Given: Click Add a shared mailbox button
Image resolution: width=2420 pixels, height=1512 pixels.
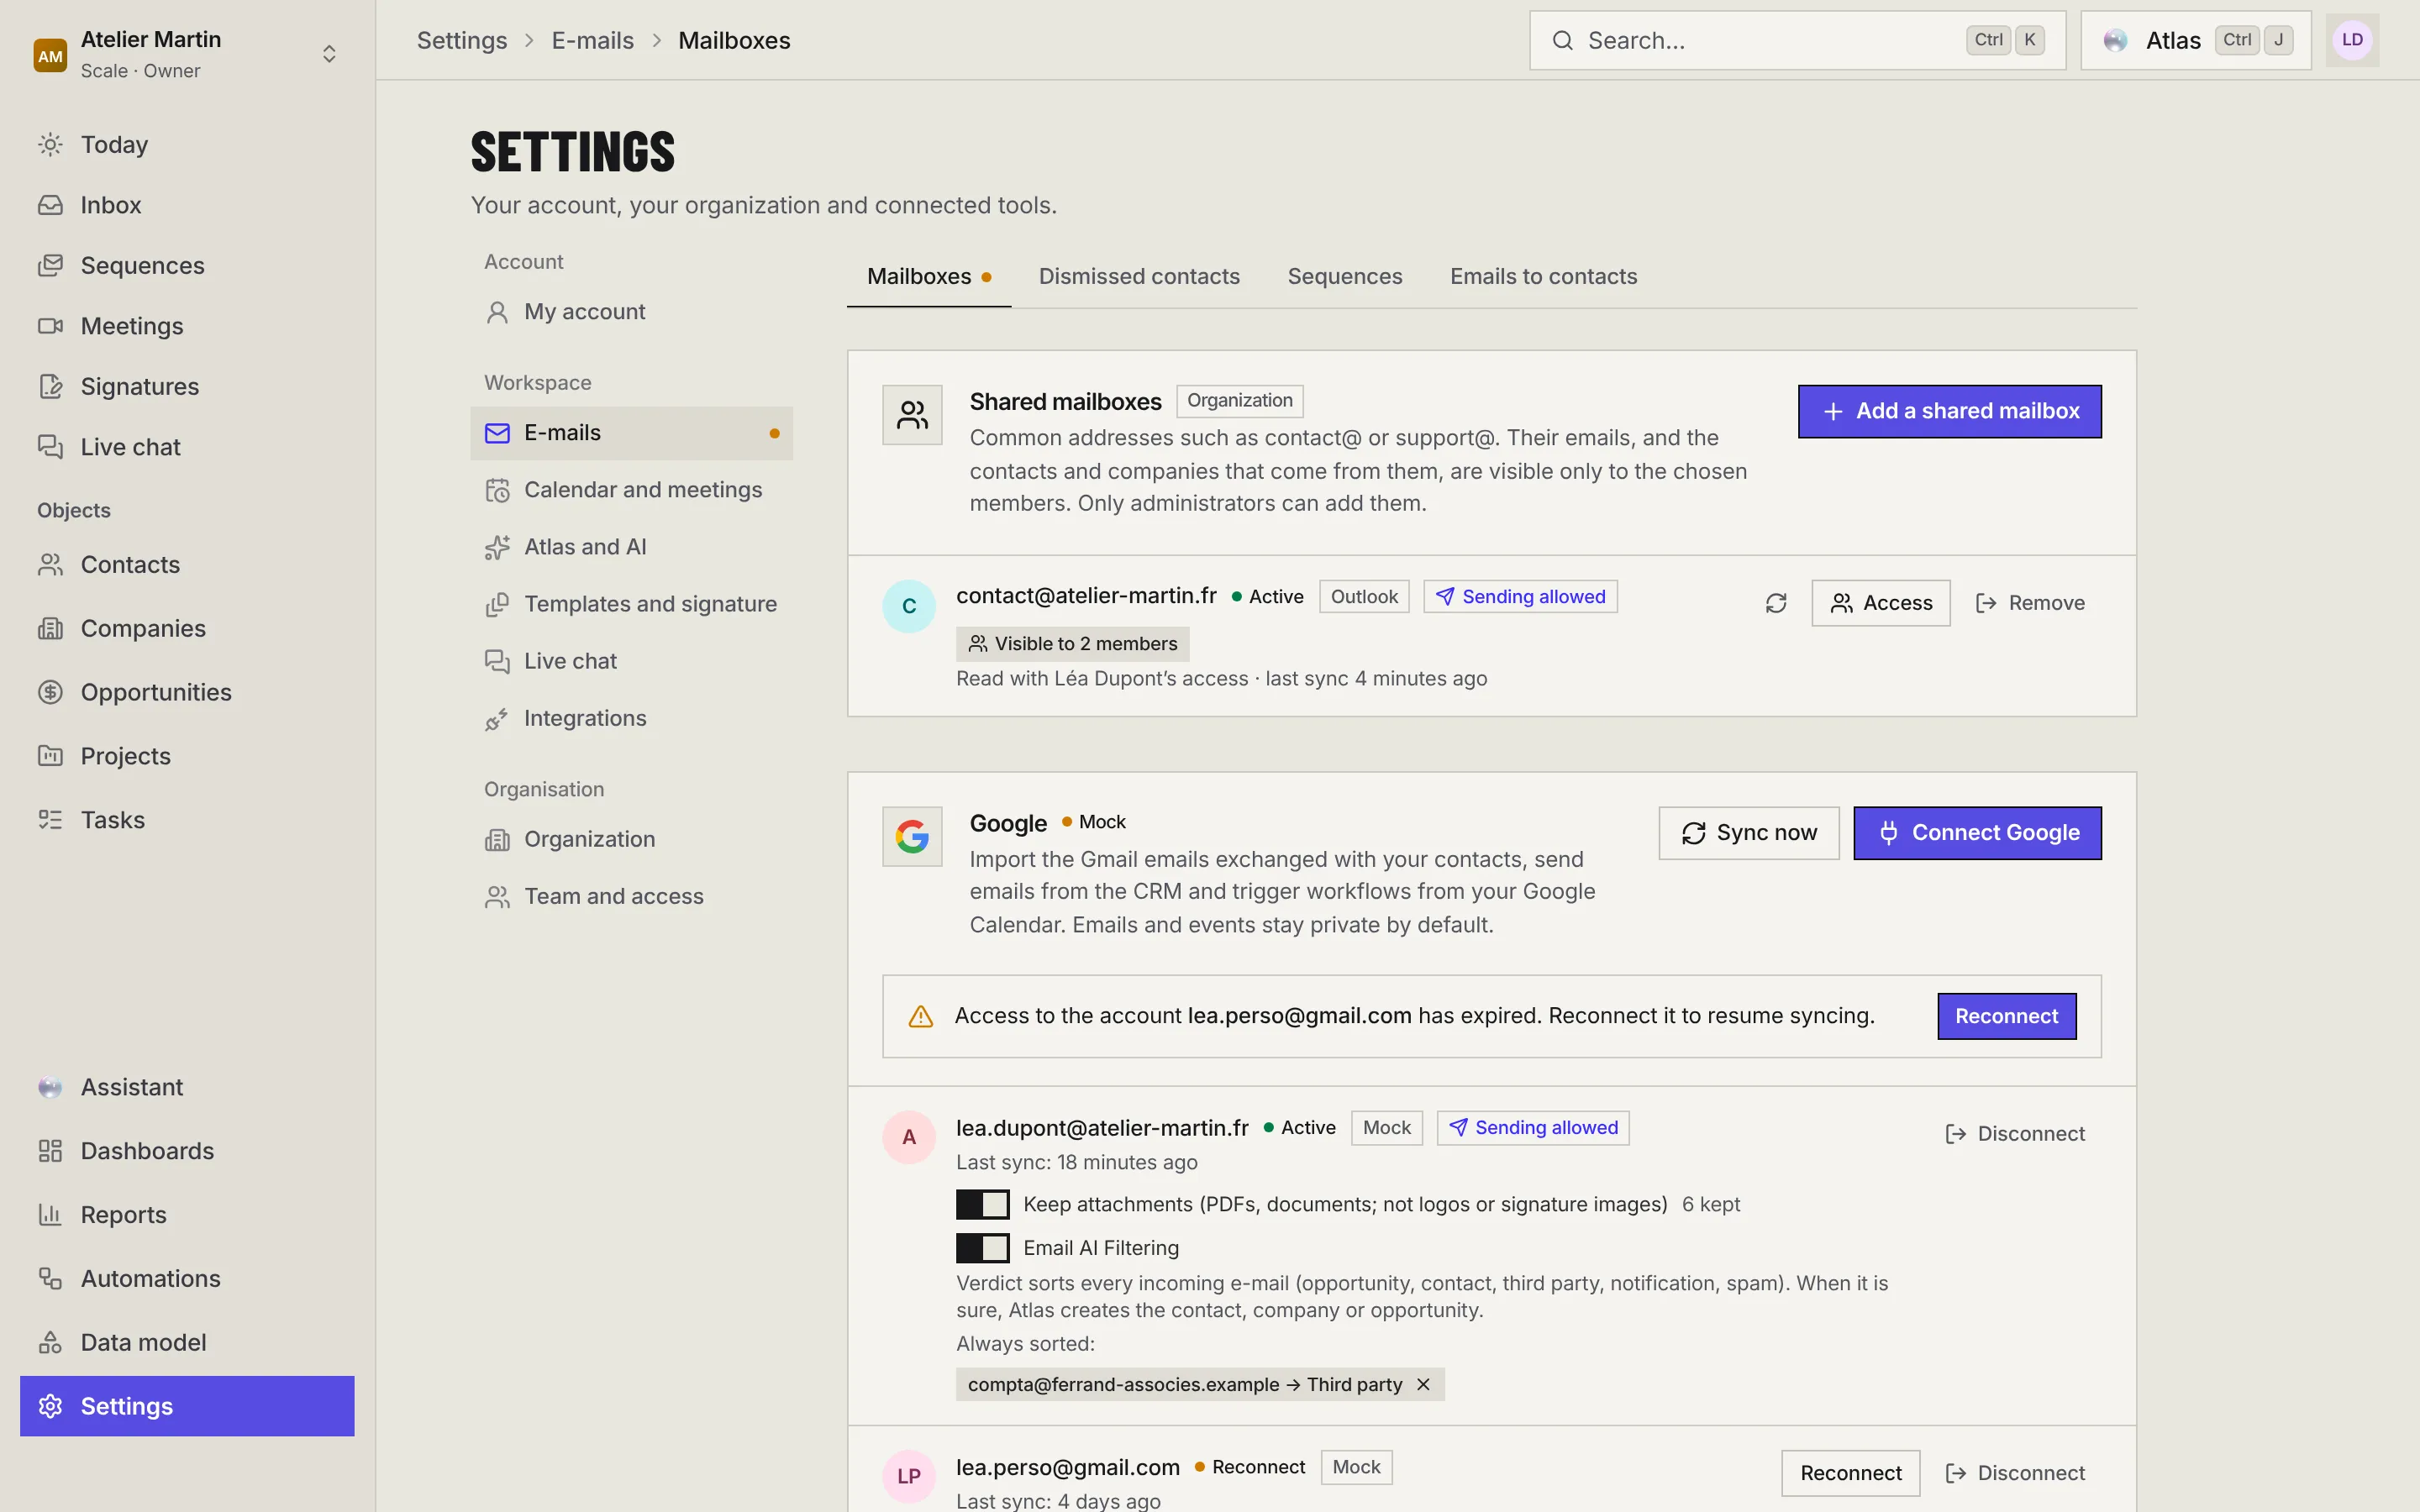Looking at the screenshot, I should (1949, 411).
